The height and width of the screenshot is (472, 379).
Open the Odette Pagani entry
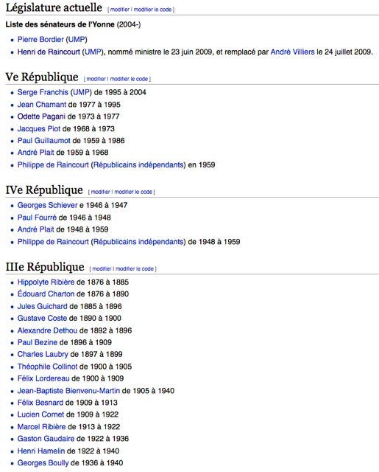point(41,117)
